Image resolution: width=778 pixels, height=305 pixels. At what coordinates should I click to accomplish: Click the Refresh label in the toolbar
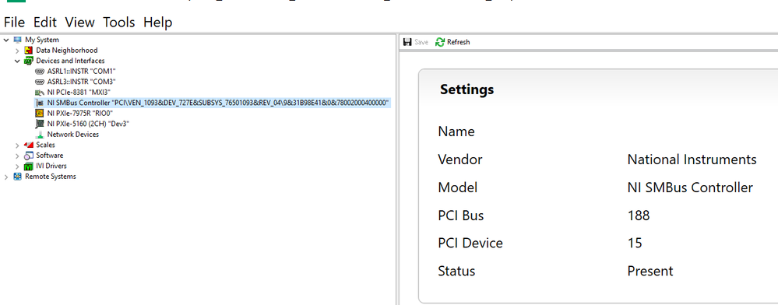tap(459, 42)
